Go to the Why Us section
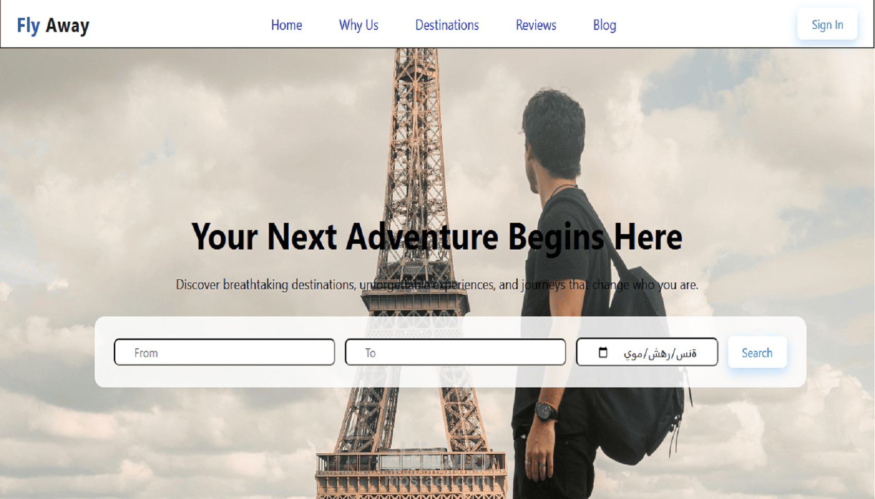This screenshot has height=499, width=875. tap(359, 25)
